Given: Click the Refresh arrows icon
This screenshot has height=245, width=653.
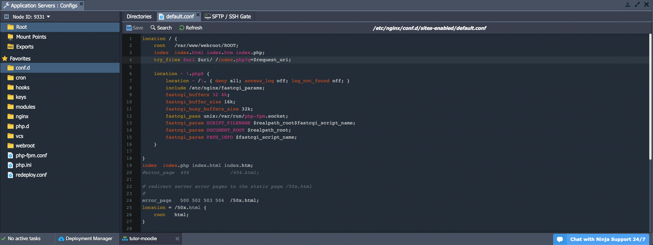Looking at the screenshot, I should click(182, 28).
